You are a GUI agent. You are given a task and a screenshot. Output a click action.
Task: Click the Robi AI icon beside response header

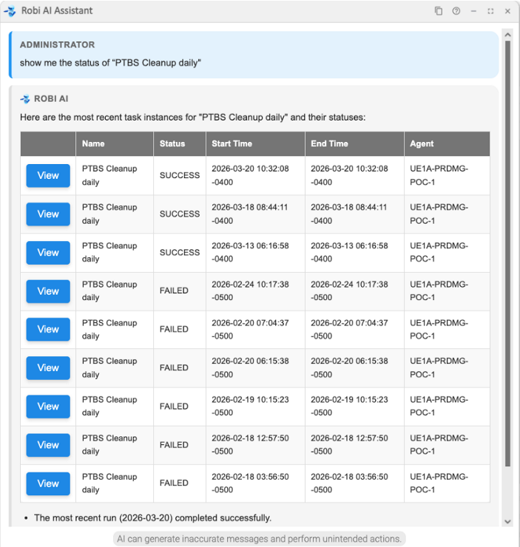(x=25, y=99)
